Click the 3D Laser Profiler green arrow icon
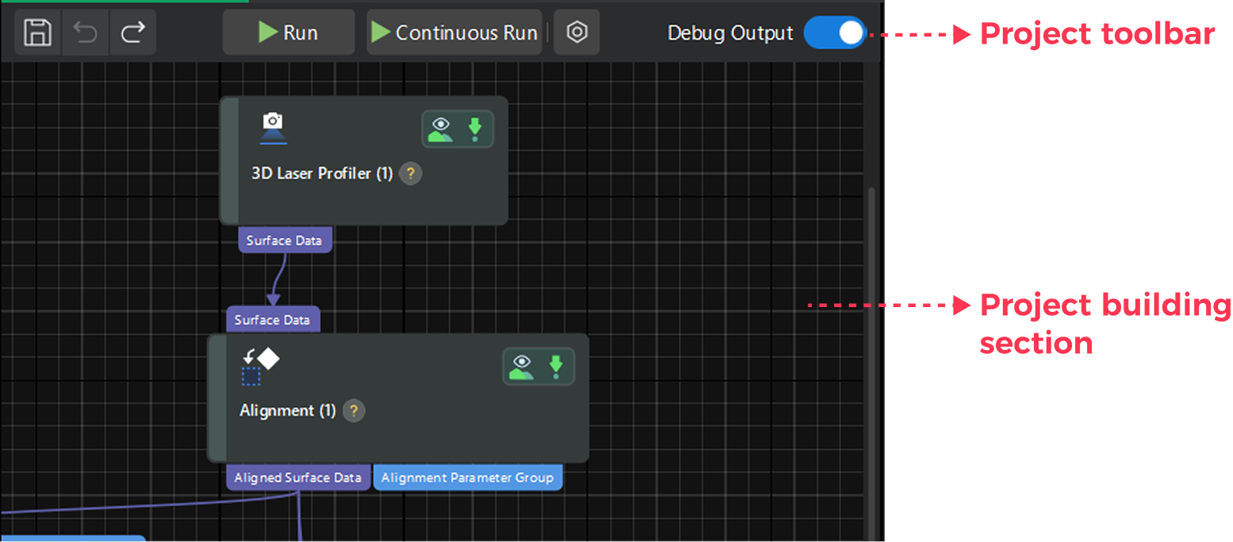Viewport: 1233px width, 542px height. [x=475, y=129]
